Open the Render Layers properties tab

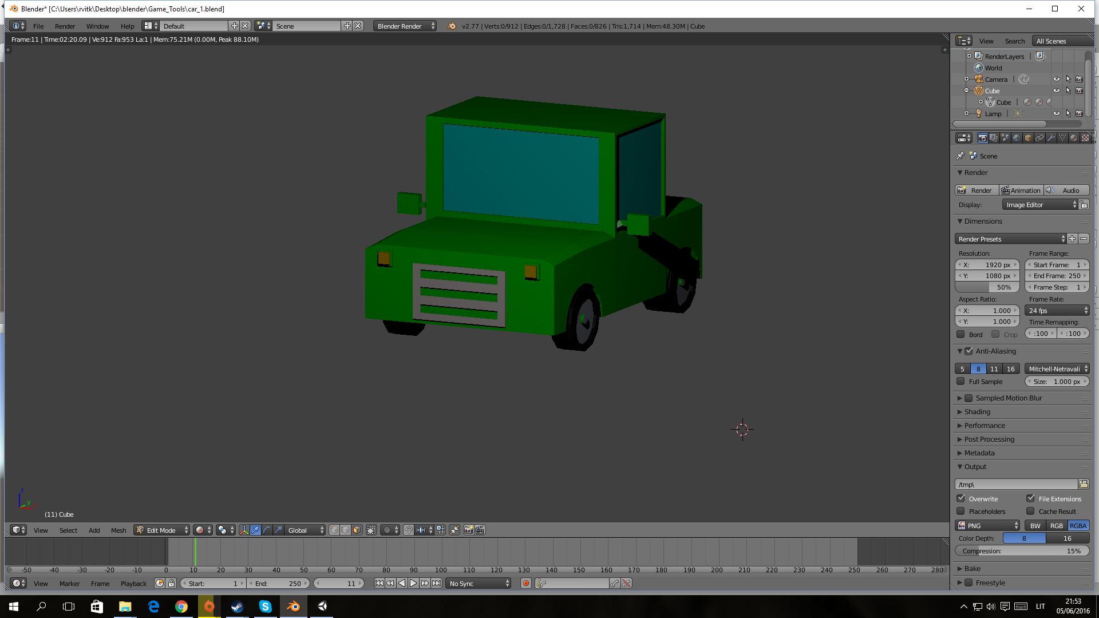tap(994, 138)
